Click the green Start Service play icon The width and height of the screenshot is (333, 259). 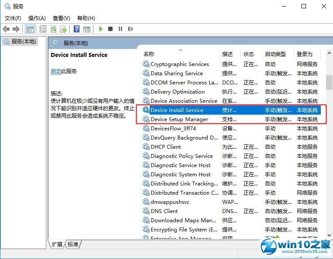pos(101,29)
